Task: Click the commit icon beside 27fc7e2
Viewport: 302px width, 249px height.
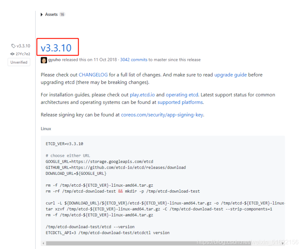Action: point(12,54)
